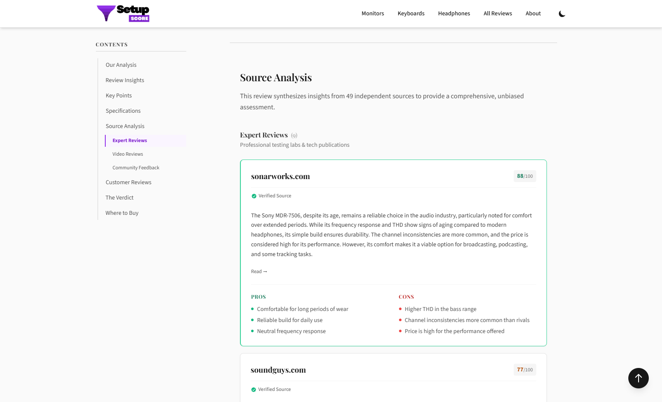Click the verified source badge for soundguys.com

[x=271, y=389]
